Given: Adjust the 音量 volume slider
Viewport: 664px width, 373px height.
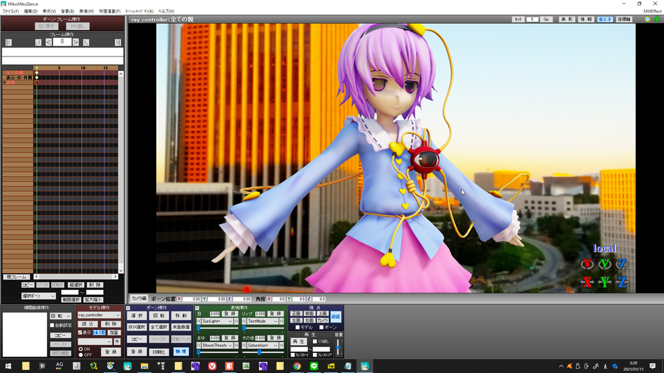Looking at the screenshot, I should (x=338, y=348).
